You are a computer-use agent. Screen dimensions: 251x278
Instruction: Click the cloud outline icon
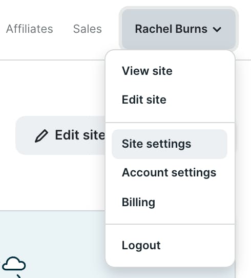(x=14, y=264)
